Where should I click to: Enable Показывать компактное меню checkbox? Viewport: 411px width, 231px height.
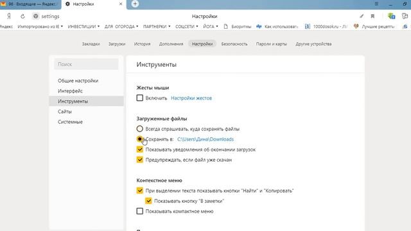pyautogui.click(x=140, y=211)
